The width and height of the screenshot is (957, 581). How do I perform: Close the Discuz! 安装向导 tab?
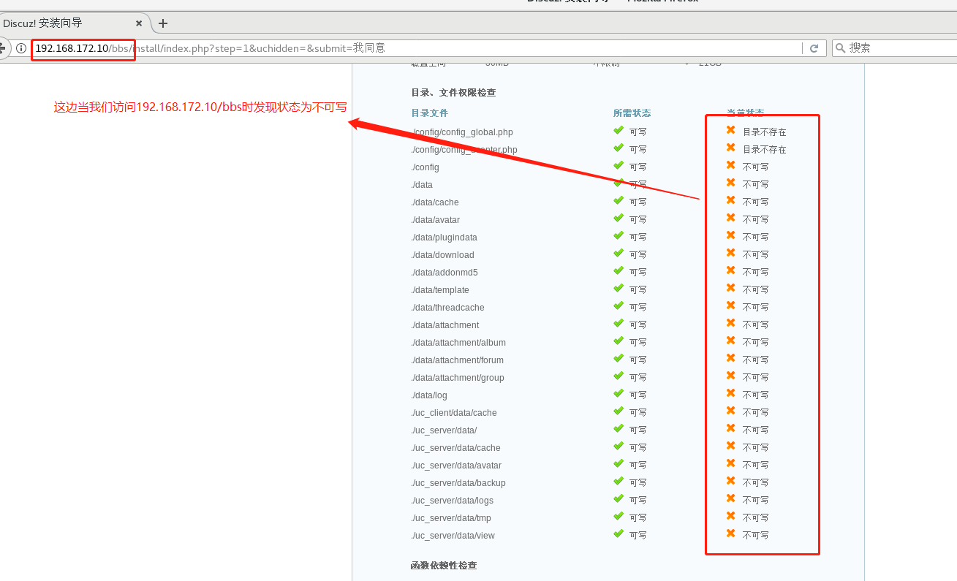point(139,23)
